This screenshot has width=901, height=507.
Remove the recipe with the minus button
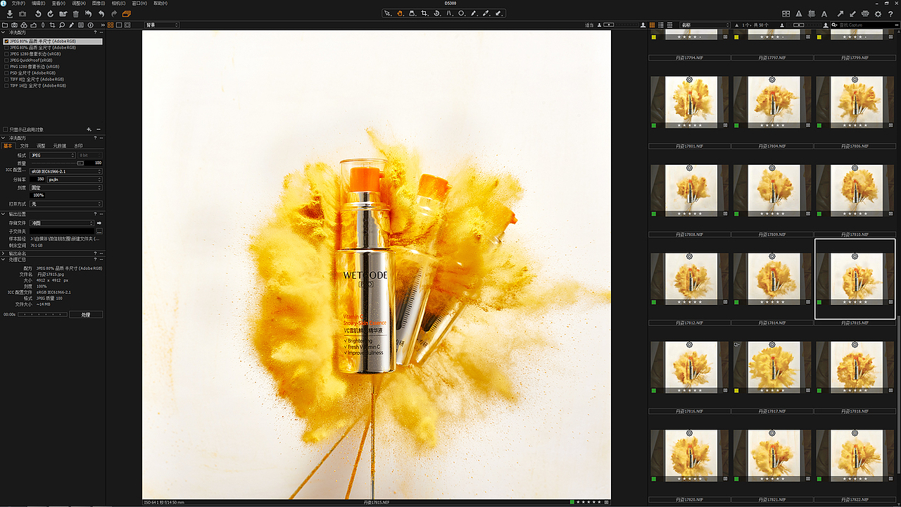point(99,130)
